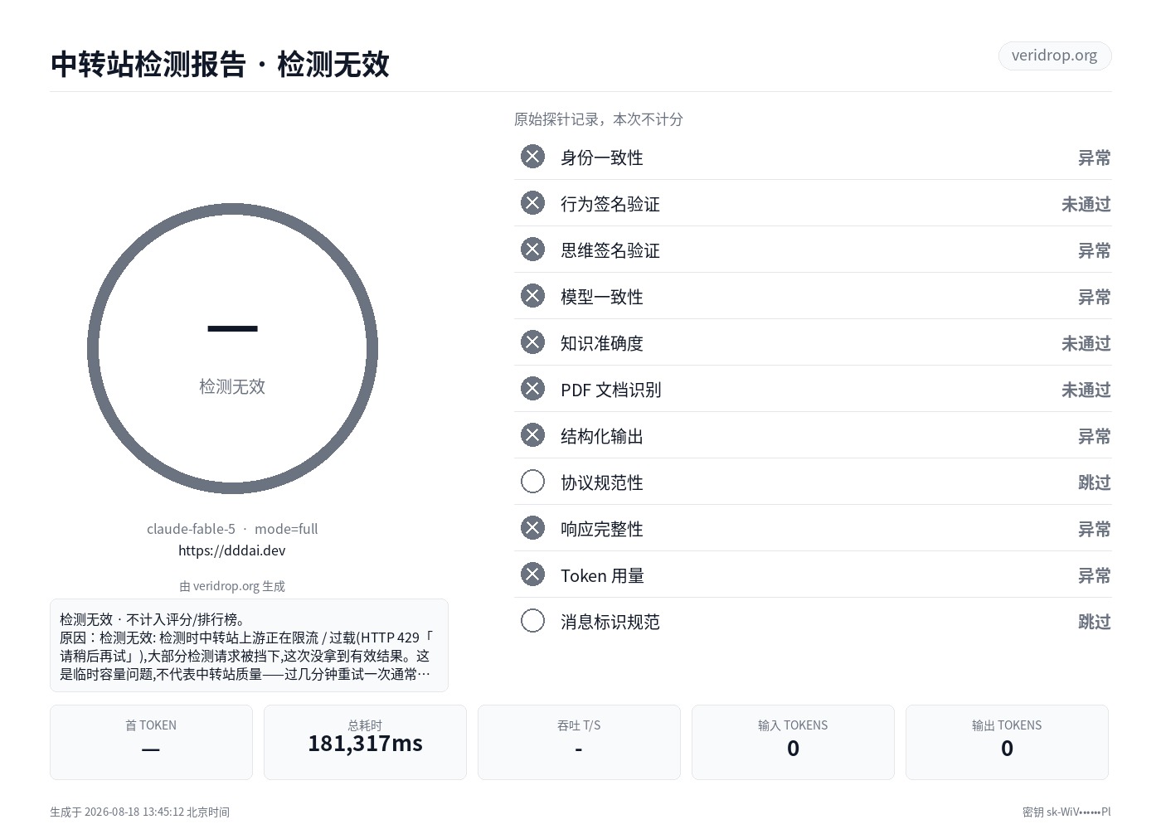Open the https://dddai.dev link
Viewport: 1161px width, 829px height.
232,550
